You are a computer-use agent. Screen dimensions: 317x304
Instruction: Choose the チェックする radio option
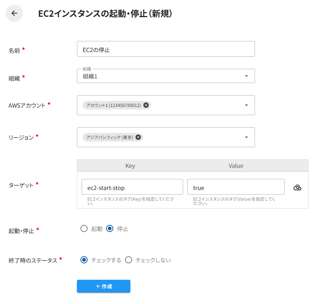pos(84,260)
